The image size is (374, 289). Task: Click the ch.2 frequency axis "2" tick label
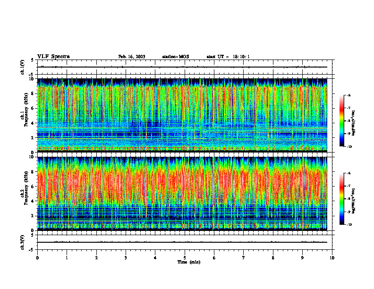click(33, 216)
